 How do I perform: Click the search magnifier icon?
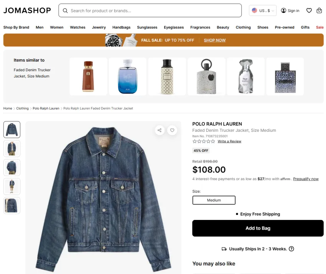[x=65, y=11]
